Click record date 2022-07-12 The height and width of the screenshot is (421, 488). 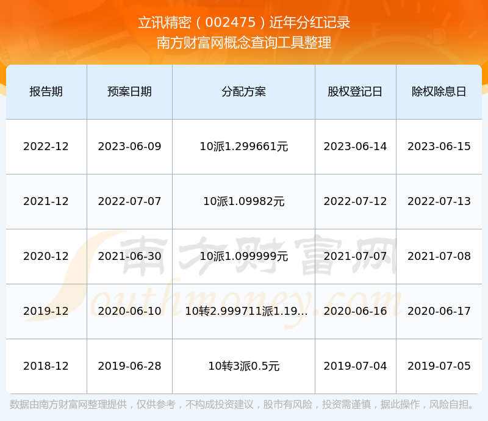click(355, 201)
